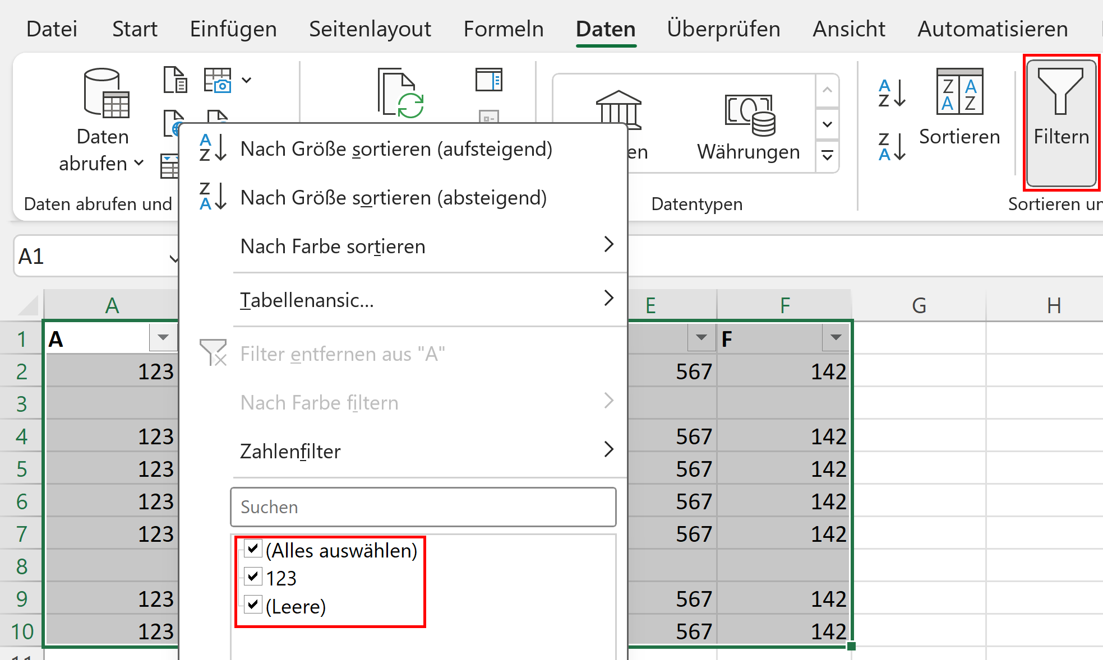
Task: Open dropdown arrow next to picture icon
Action: pos(246,80)
